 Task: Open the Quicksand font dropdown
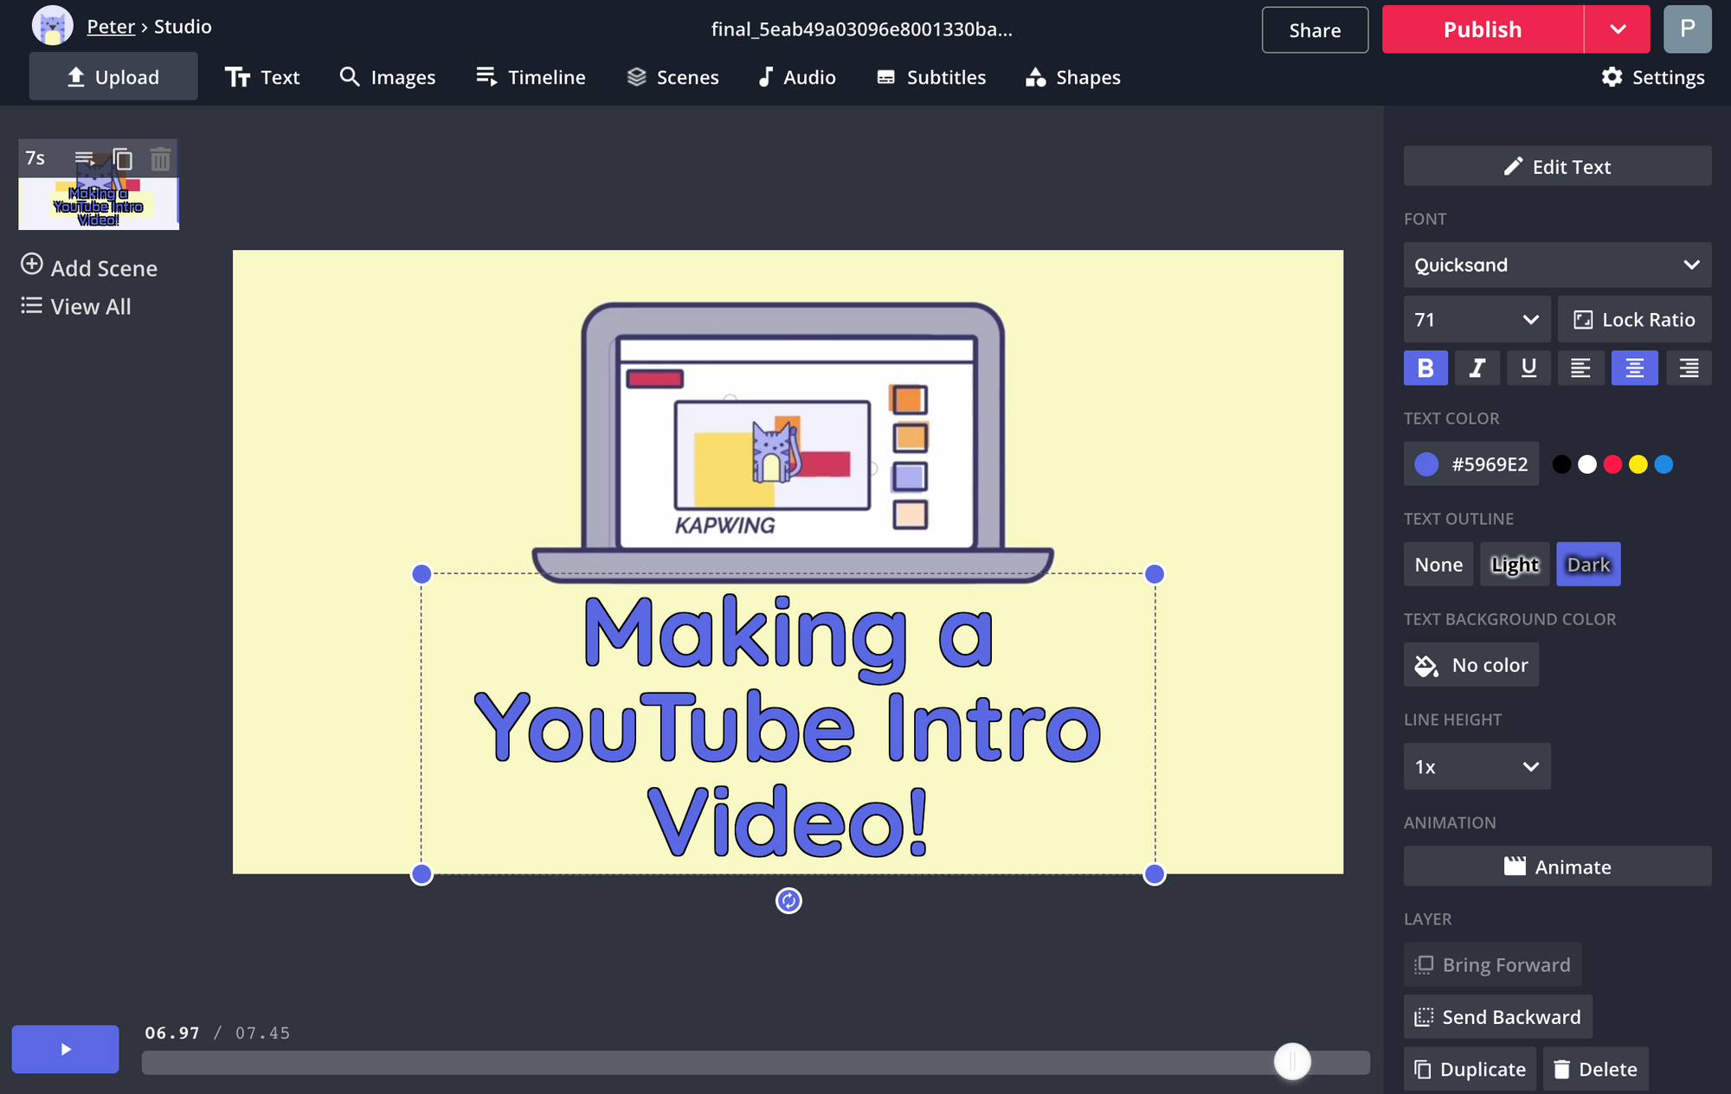point(1556,266)
